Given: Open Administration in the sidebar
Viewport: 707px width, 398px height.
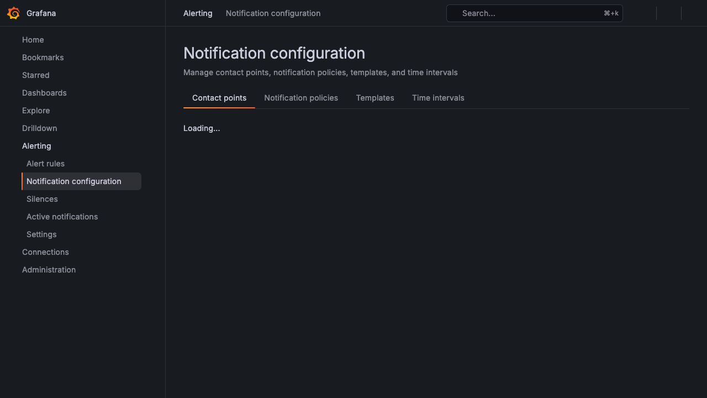Looking at the screenshot, I should point(49,270).
